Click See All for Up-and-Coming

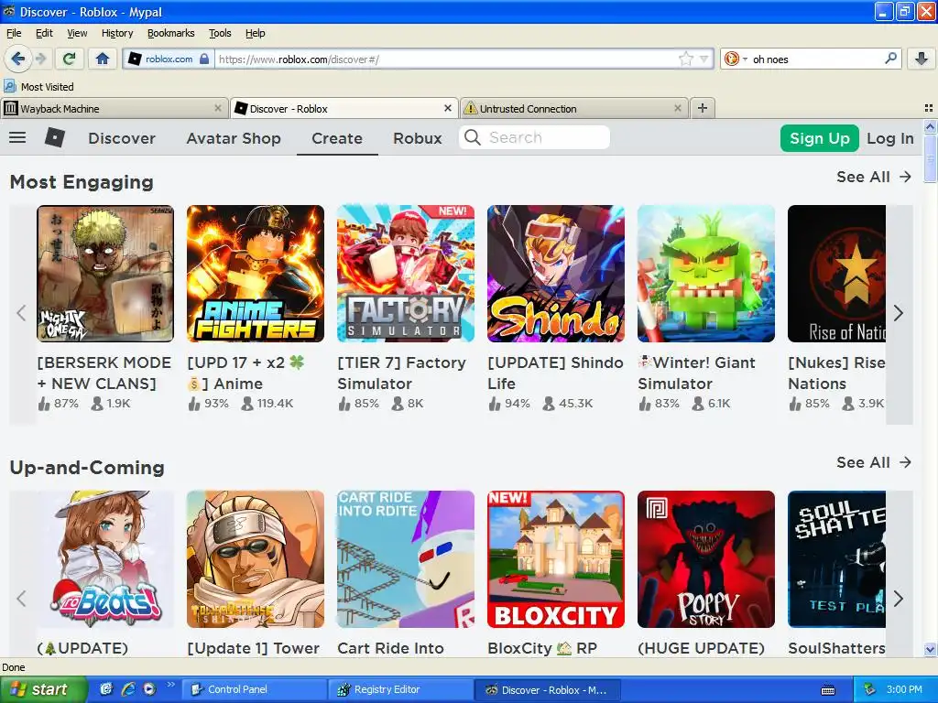(x=873, y=462)
